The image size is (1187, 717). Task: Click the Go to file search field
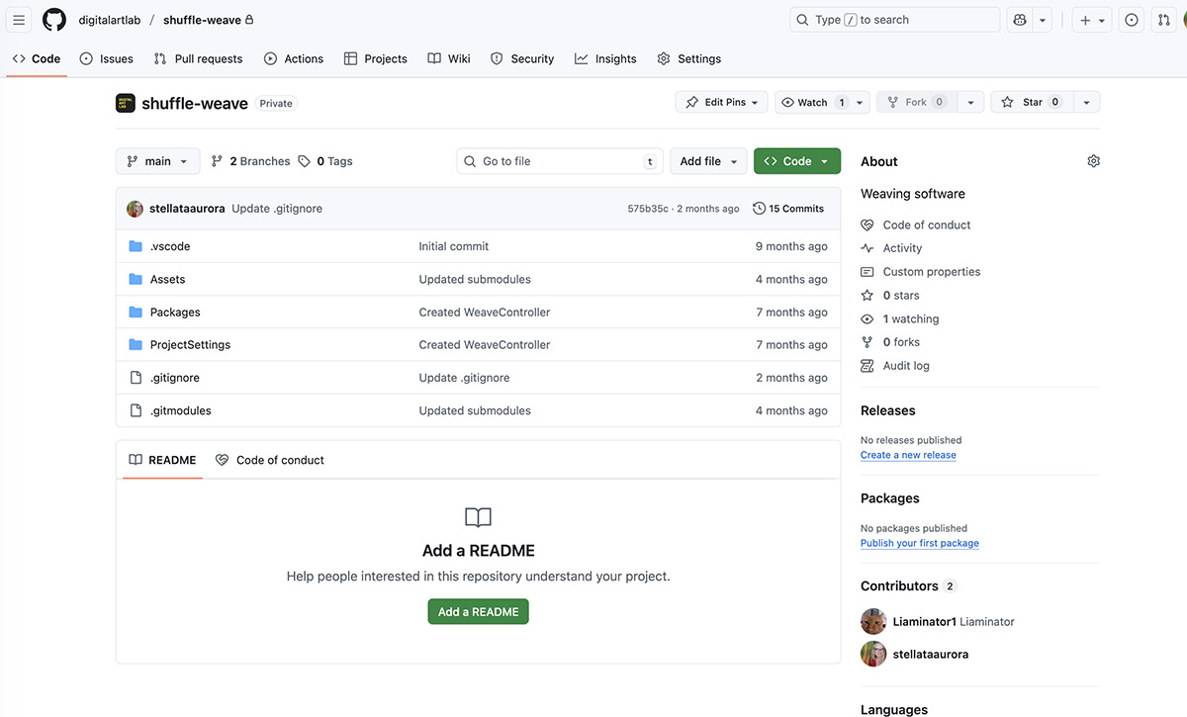click(559, 161)
